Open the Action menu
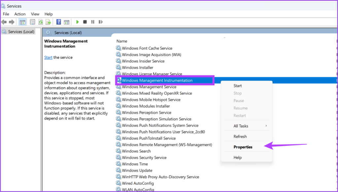This screenshot has height=192, width=338. click(20, 14)
